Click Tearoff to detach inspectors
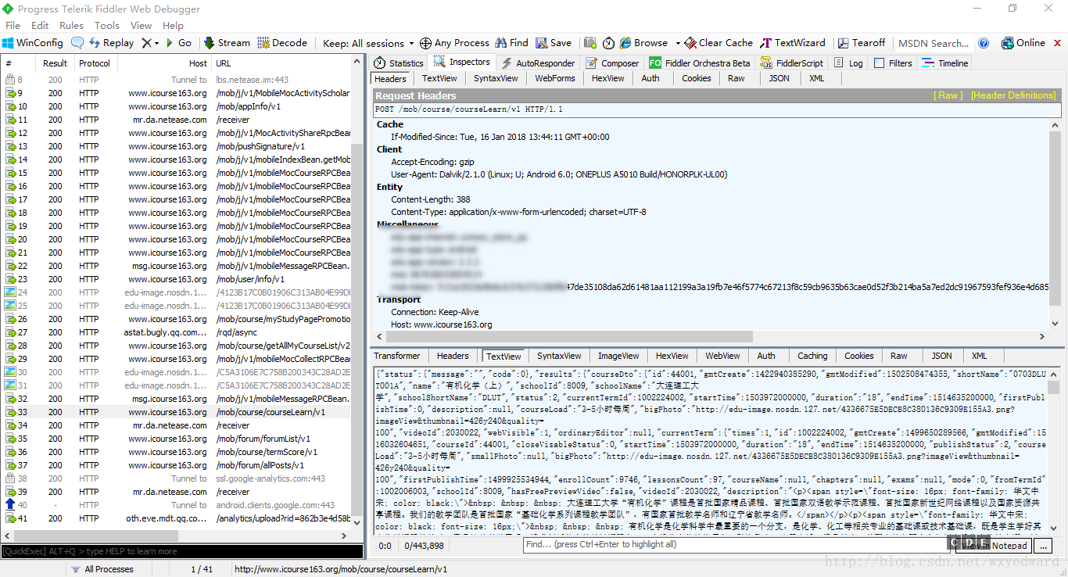The height and width of the screenshot is (577, 1068). click(862, 43)
